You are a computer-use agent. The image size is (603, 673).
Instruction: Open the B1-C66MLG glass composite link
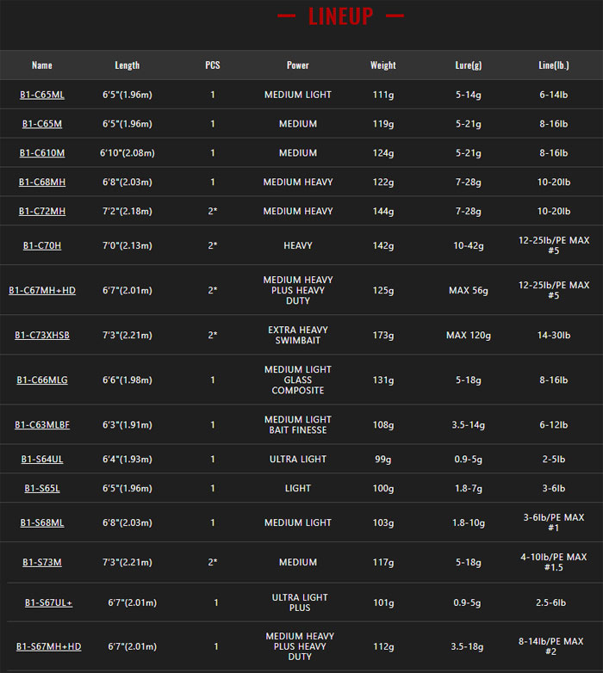(x=42, y=380)
